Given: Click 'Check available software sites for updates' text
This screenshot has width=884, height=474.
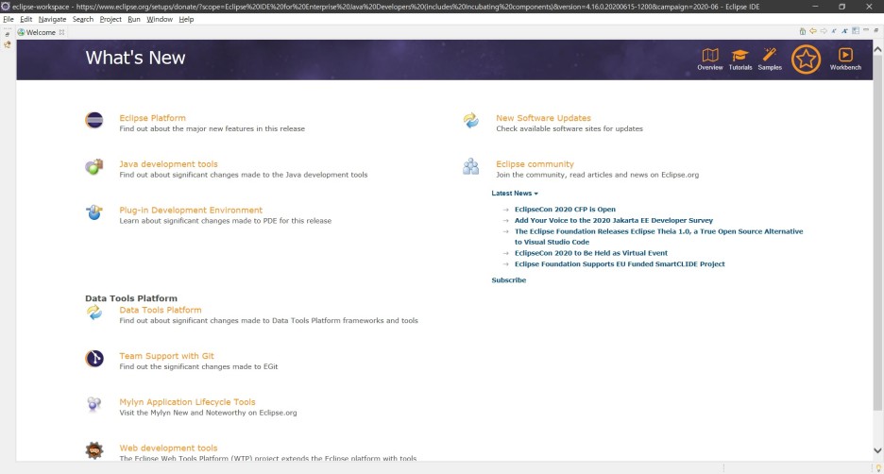Looking at the screenshot, I should (x=569, y=128).
